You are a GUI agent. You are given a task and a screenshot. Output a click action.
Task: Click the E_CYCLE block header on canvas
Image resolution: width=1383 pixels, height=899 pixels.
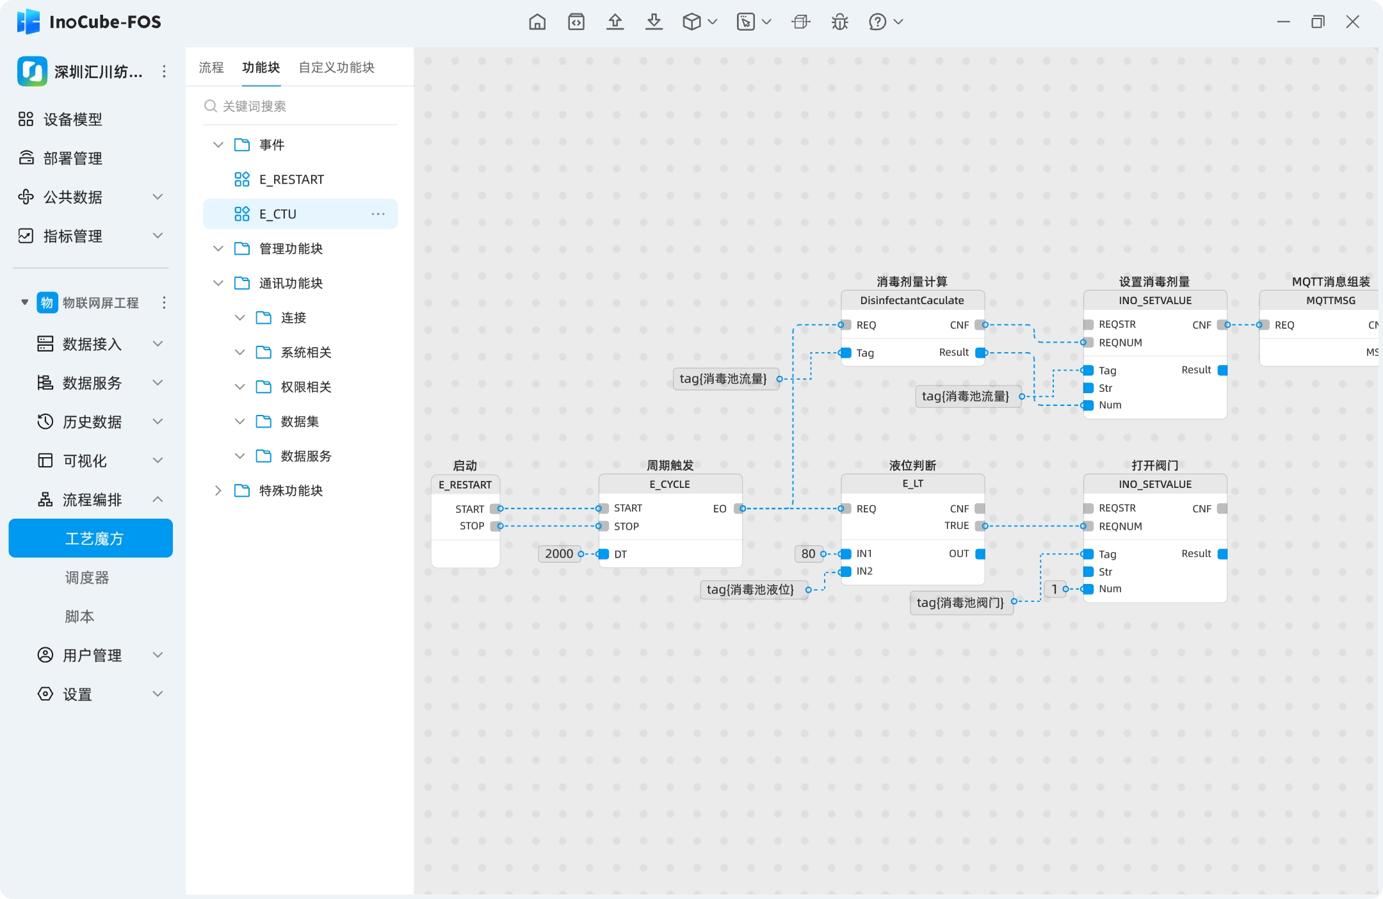click(x=670, y=484)
